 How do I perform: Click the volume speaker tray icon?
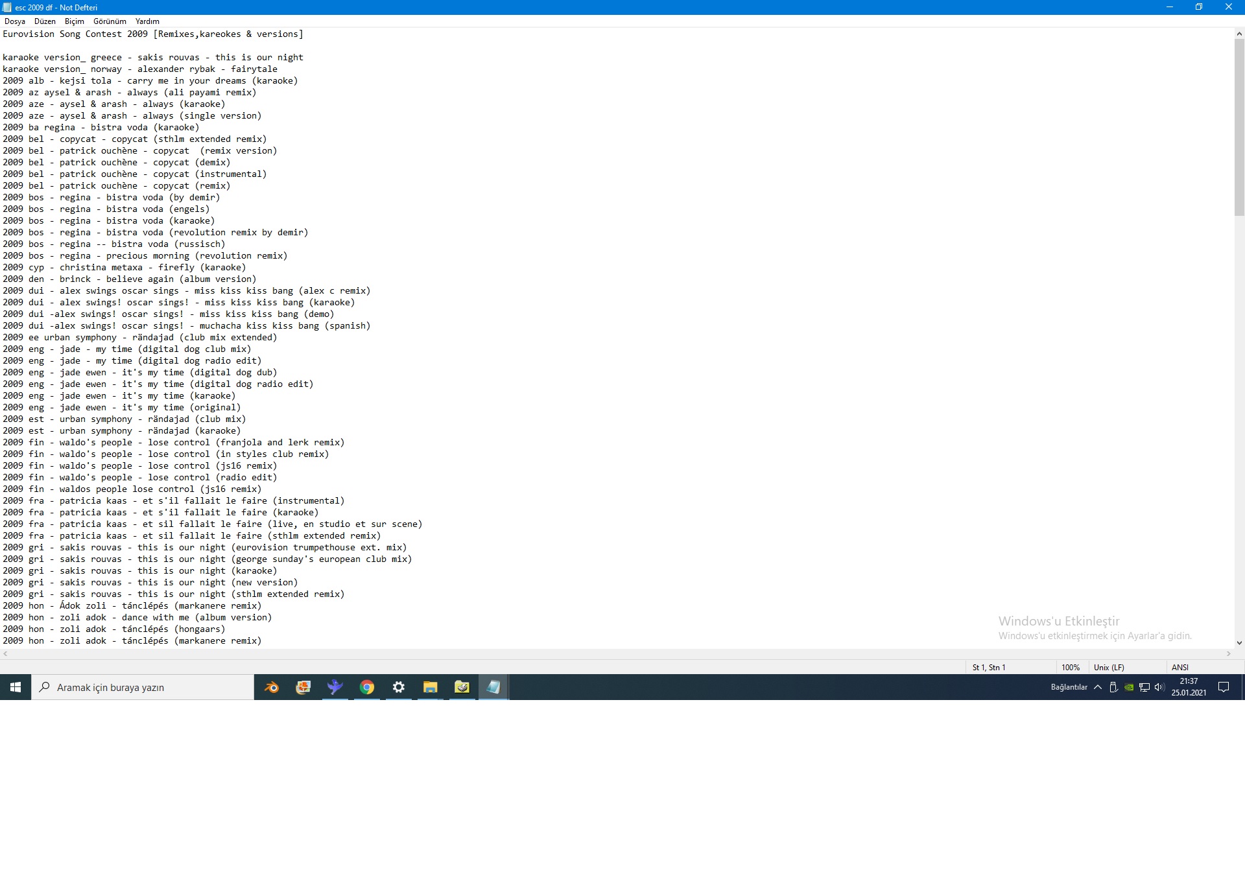click(x=1159, y=687)
